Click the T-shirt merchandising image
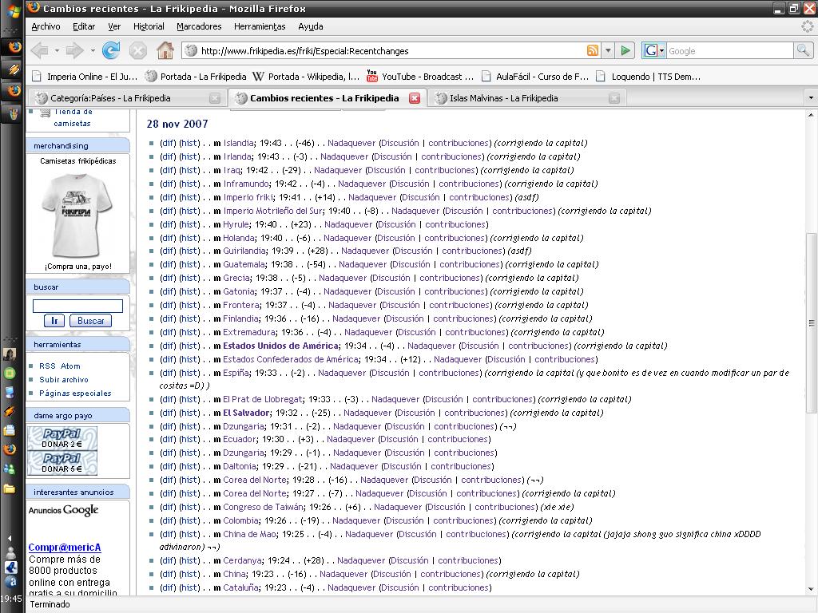Image resolution: width=818 pixels, height=613 pixels. pyautogui.click(x=77, y=213)
